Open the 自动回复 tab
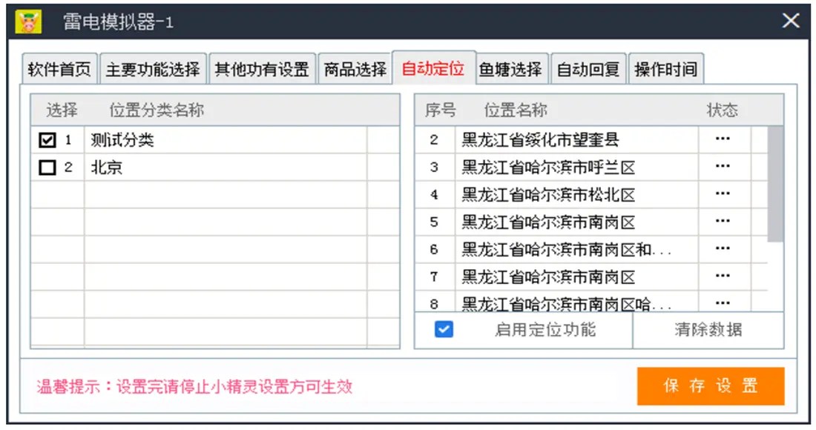Image resolution: width=816 pixels, height=430 pixels. 588,70
